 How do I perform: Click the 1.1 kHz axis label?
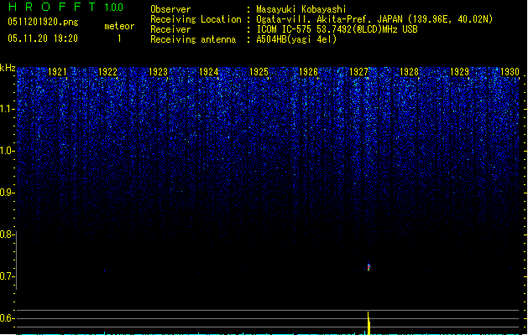[7, 109]
